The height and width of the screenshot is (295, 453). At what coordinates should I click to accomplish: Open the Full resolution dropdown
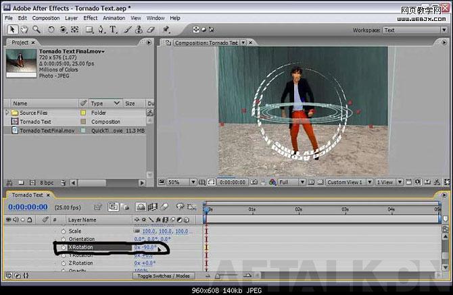291,182
